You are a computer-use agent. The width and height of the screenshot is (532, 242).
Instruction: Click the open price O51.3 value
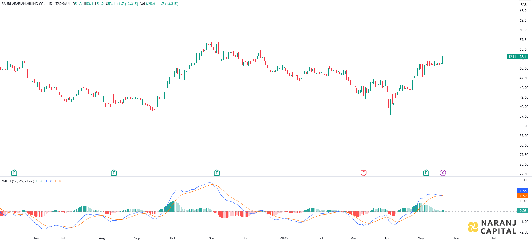77,4
